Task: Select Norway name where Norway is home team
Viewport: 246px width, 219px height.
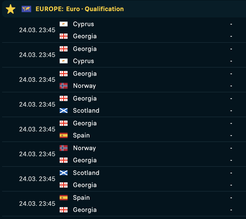Action: pyautogui.click(x=84, y=148)
